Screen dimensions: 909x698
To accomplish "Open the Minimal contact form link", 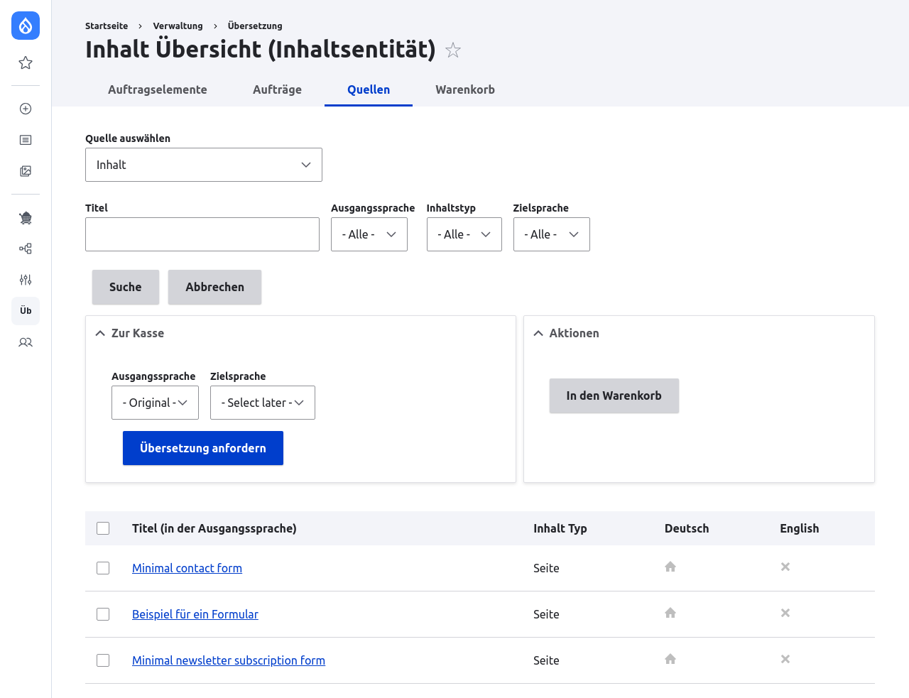I will pos(187,568).
